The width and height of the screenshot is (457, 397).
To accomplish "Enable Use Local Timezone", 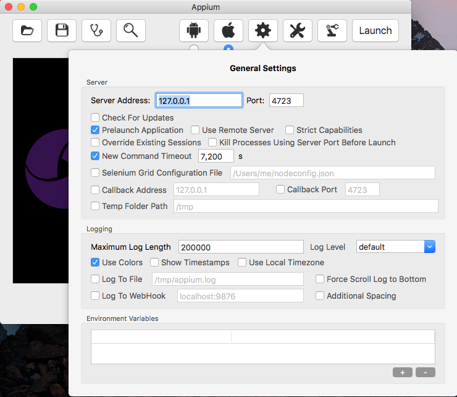I will [x=242, y=262].
